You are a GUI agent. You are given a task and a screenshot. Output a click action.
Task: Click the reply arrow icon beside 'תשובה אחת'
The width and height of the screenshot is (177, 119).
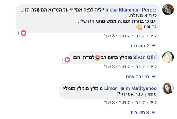pos(154,76)
